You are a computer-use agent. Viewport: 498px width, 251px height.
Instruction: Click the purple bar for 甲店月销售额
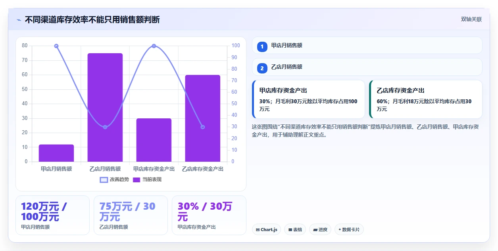click(x=56, y=153)
